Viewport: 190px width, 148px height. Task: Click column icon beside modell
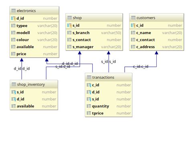coord(13,33)
